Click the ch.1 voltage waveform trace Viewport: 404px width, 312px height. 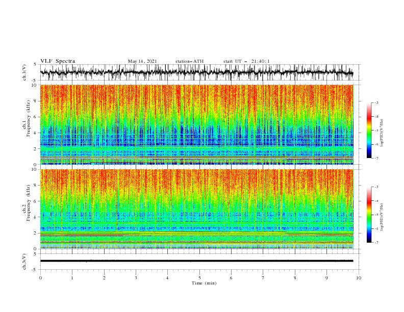coord(196,72)
